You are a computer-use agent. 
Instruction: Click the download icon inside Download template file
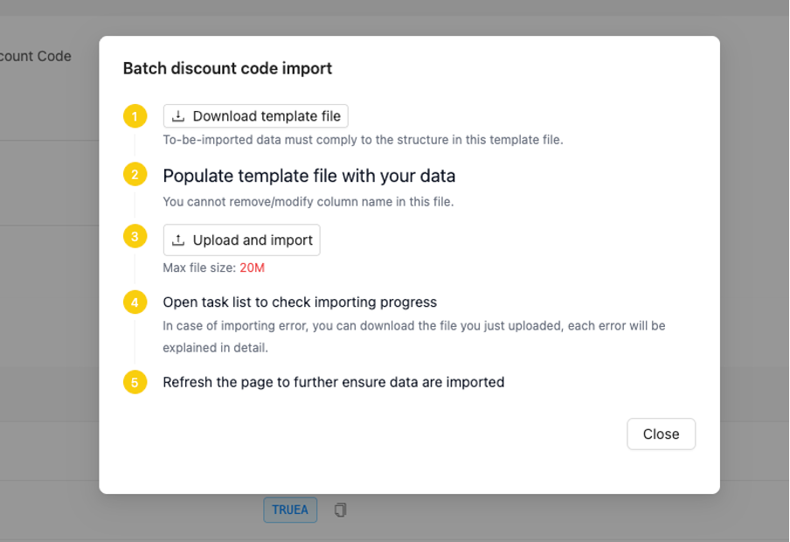179,115
